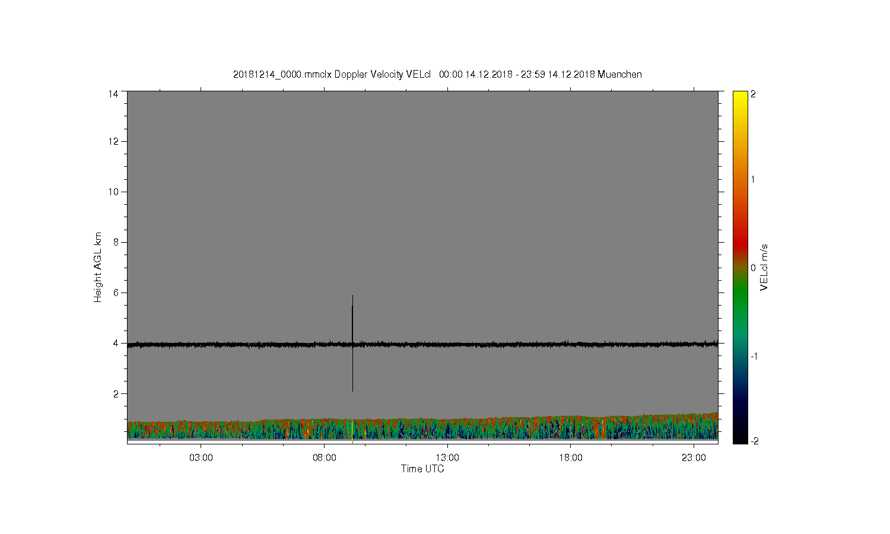Viewport: 890px width, 534px height.
Task: Click the vertical black spike near 09:00
Action: point(352,343)
